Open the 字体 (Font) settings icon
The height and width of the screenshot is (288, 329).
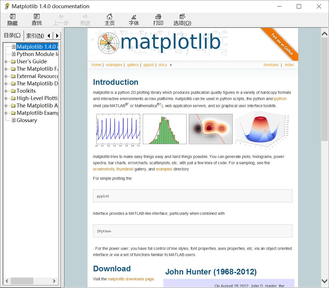134,19
